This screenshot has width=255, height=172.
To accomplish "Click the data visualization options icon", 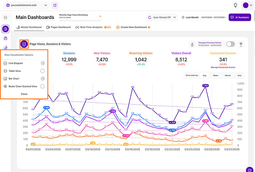I will [x=24, y=44].
